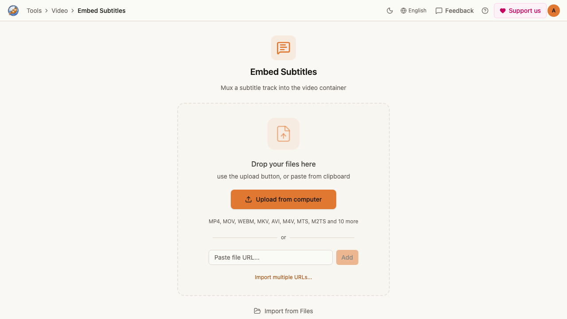Click the app logo in the top-left corner

(13, 11)
